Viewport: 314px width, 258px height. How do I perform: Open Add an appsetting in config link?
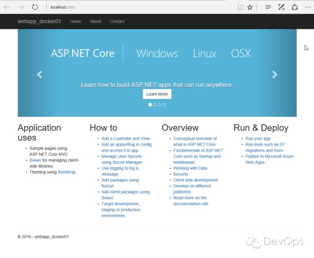point(127,147)
